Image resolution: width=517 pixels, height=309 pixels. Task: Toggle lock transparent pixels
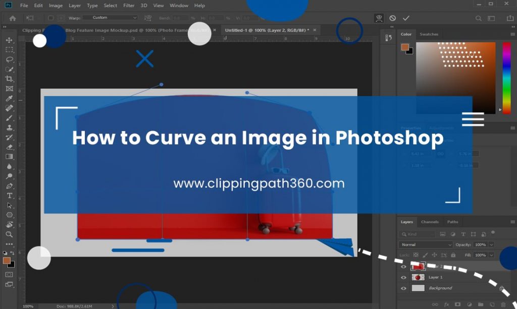click(x=416, y=255)
